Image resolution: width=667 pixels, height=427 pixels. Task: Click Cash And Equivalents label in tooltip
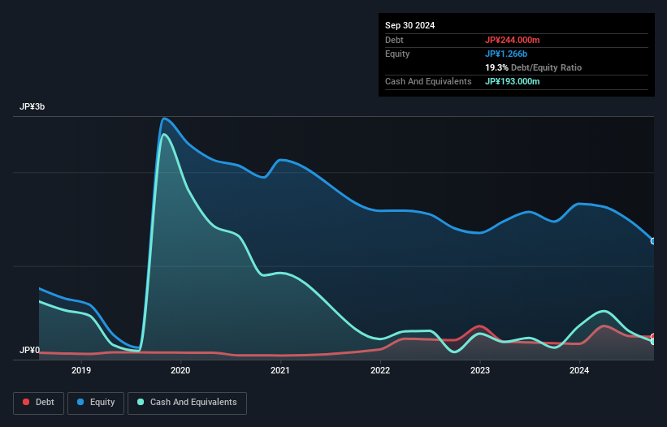pos(428,81)
